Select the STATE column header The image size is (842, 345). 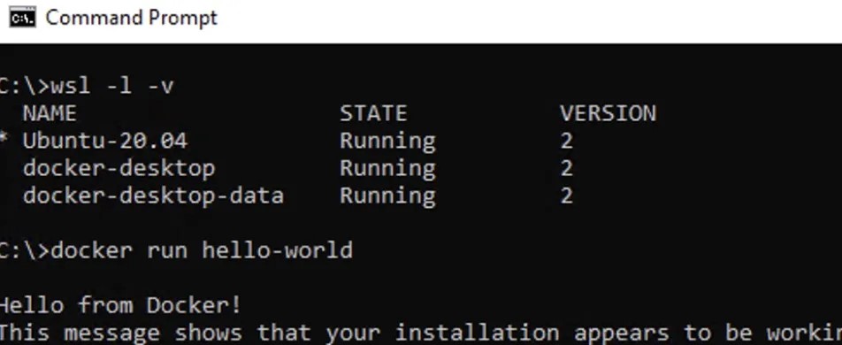(x=373, y=113)
